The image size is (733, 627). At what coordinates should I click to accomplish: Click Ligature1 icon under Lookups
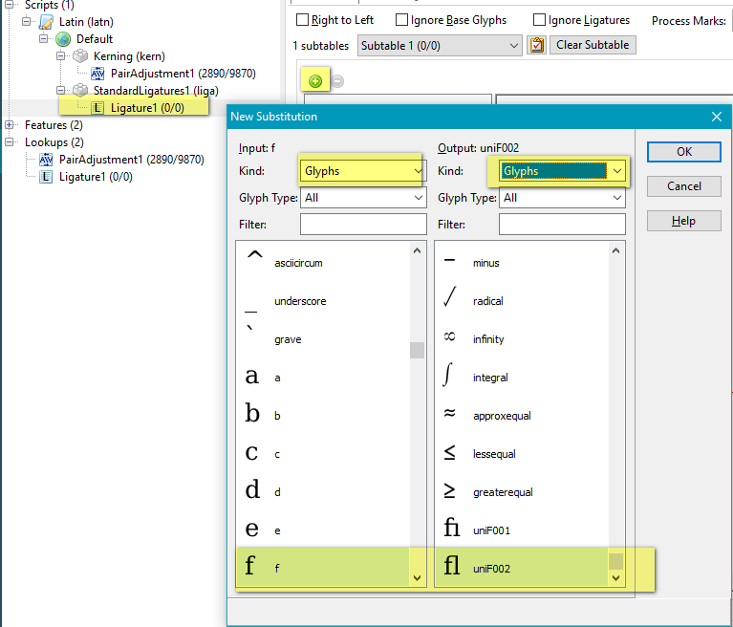46,177
